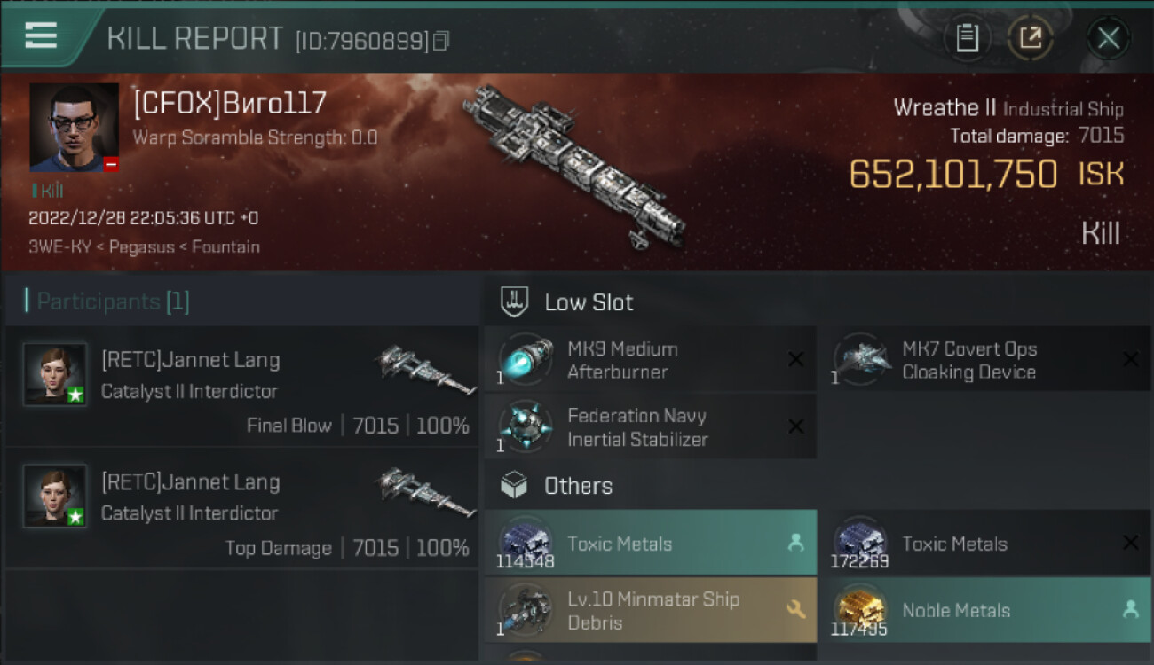Select the MK9 Medium Afterburner icon

[526, 360]
